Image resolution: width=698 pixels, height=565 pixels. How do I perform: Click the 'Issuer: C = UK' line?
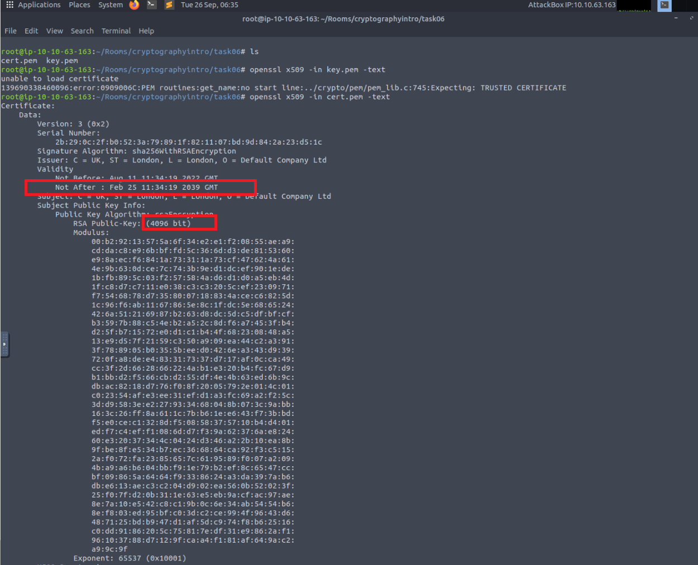point(182,160)
